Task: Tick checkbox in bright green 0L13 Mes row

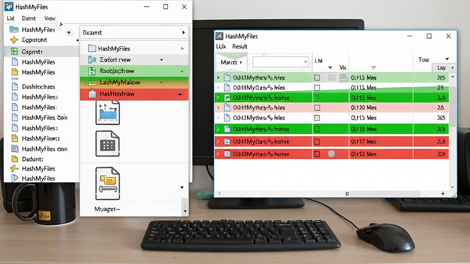Action: 317,98
